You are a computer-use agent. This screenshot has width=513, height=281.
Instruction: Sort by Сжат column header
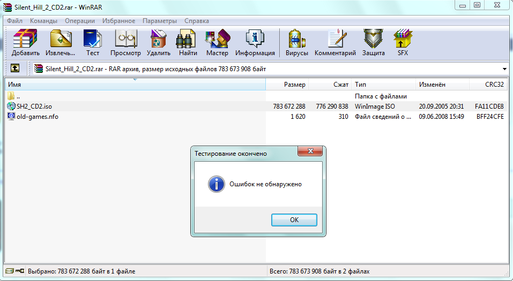(330, 85)
